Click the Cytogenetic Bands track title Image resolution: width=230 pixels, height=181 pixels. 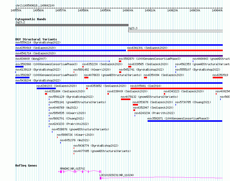coord(31,19)
